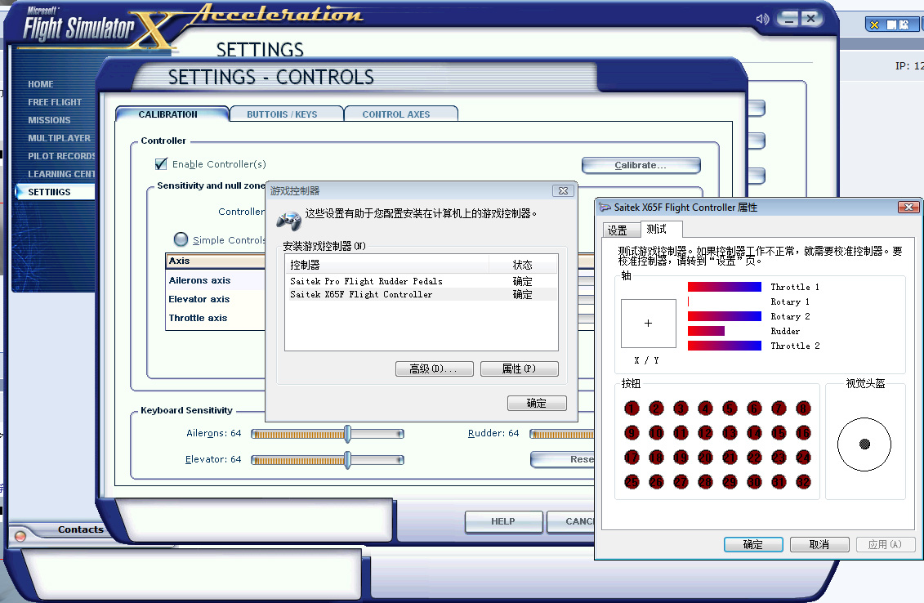The height and width of the screenshot is (603, 924).
Task: Click the Throttle 1 axis bar
Action: click(724, 287)
